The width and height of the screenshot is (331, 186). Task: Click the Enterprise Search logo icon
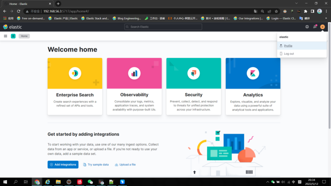[75, 73]
